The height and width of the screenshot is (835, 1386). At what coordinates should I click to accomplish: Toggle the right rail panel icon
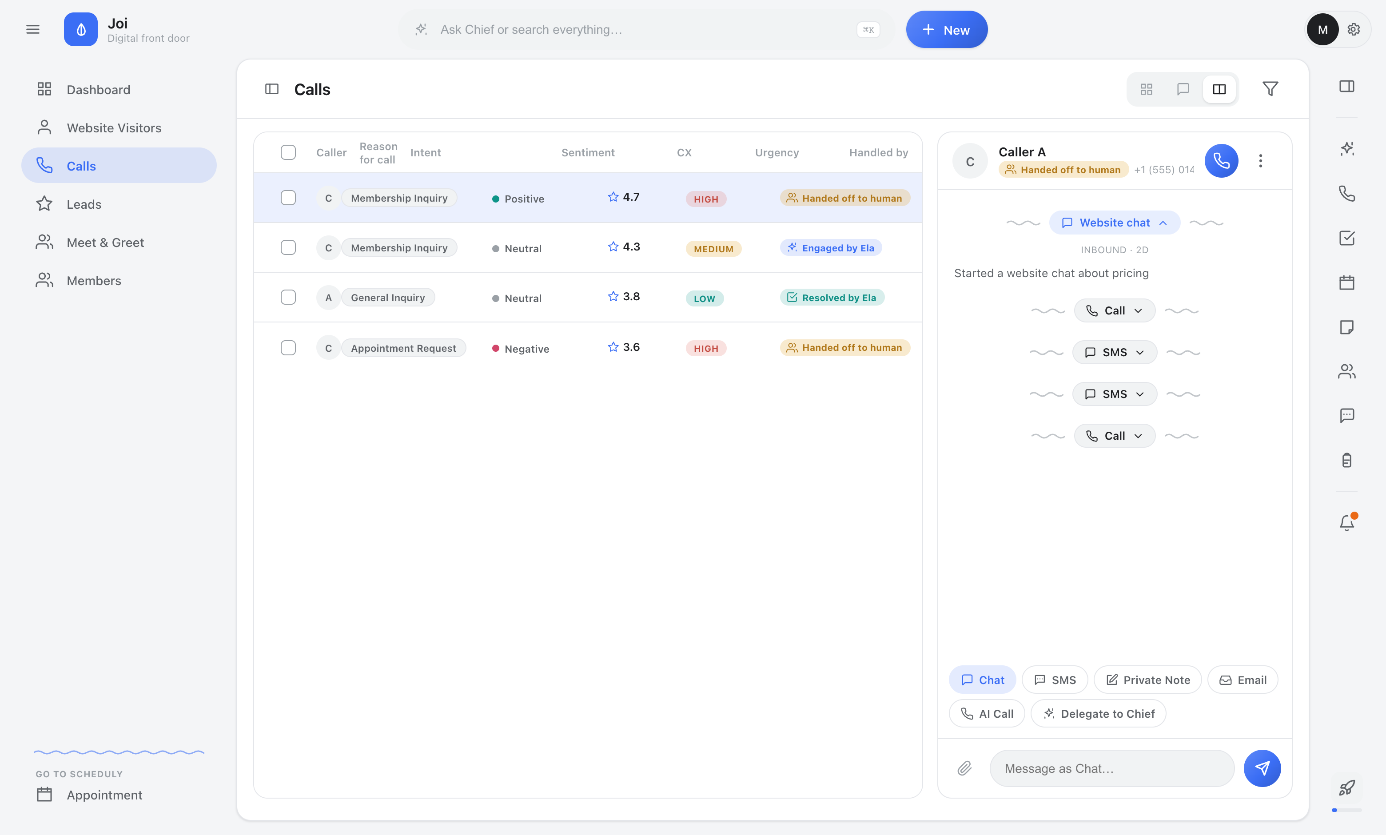[x=1346, y=86]
